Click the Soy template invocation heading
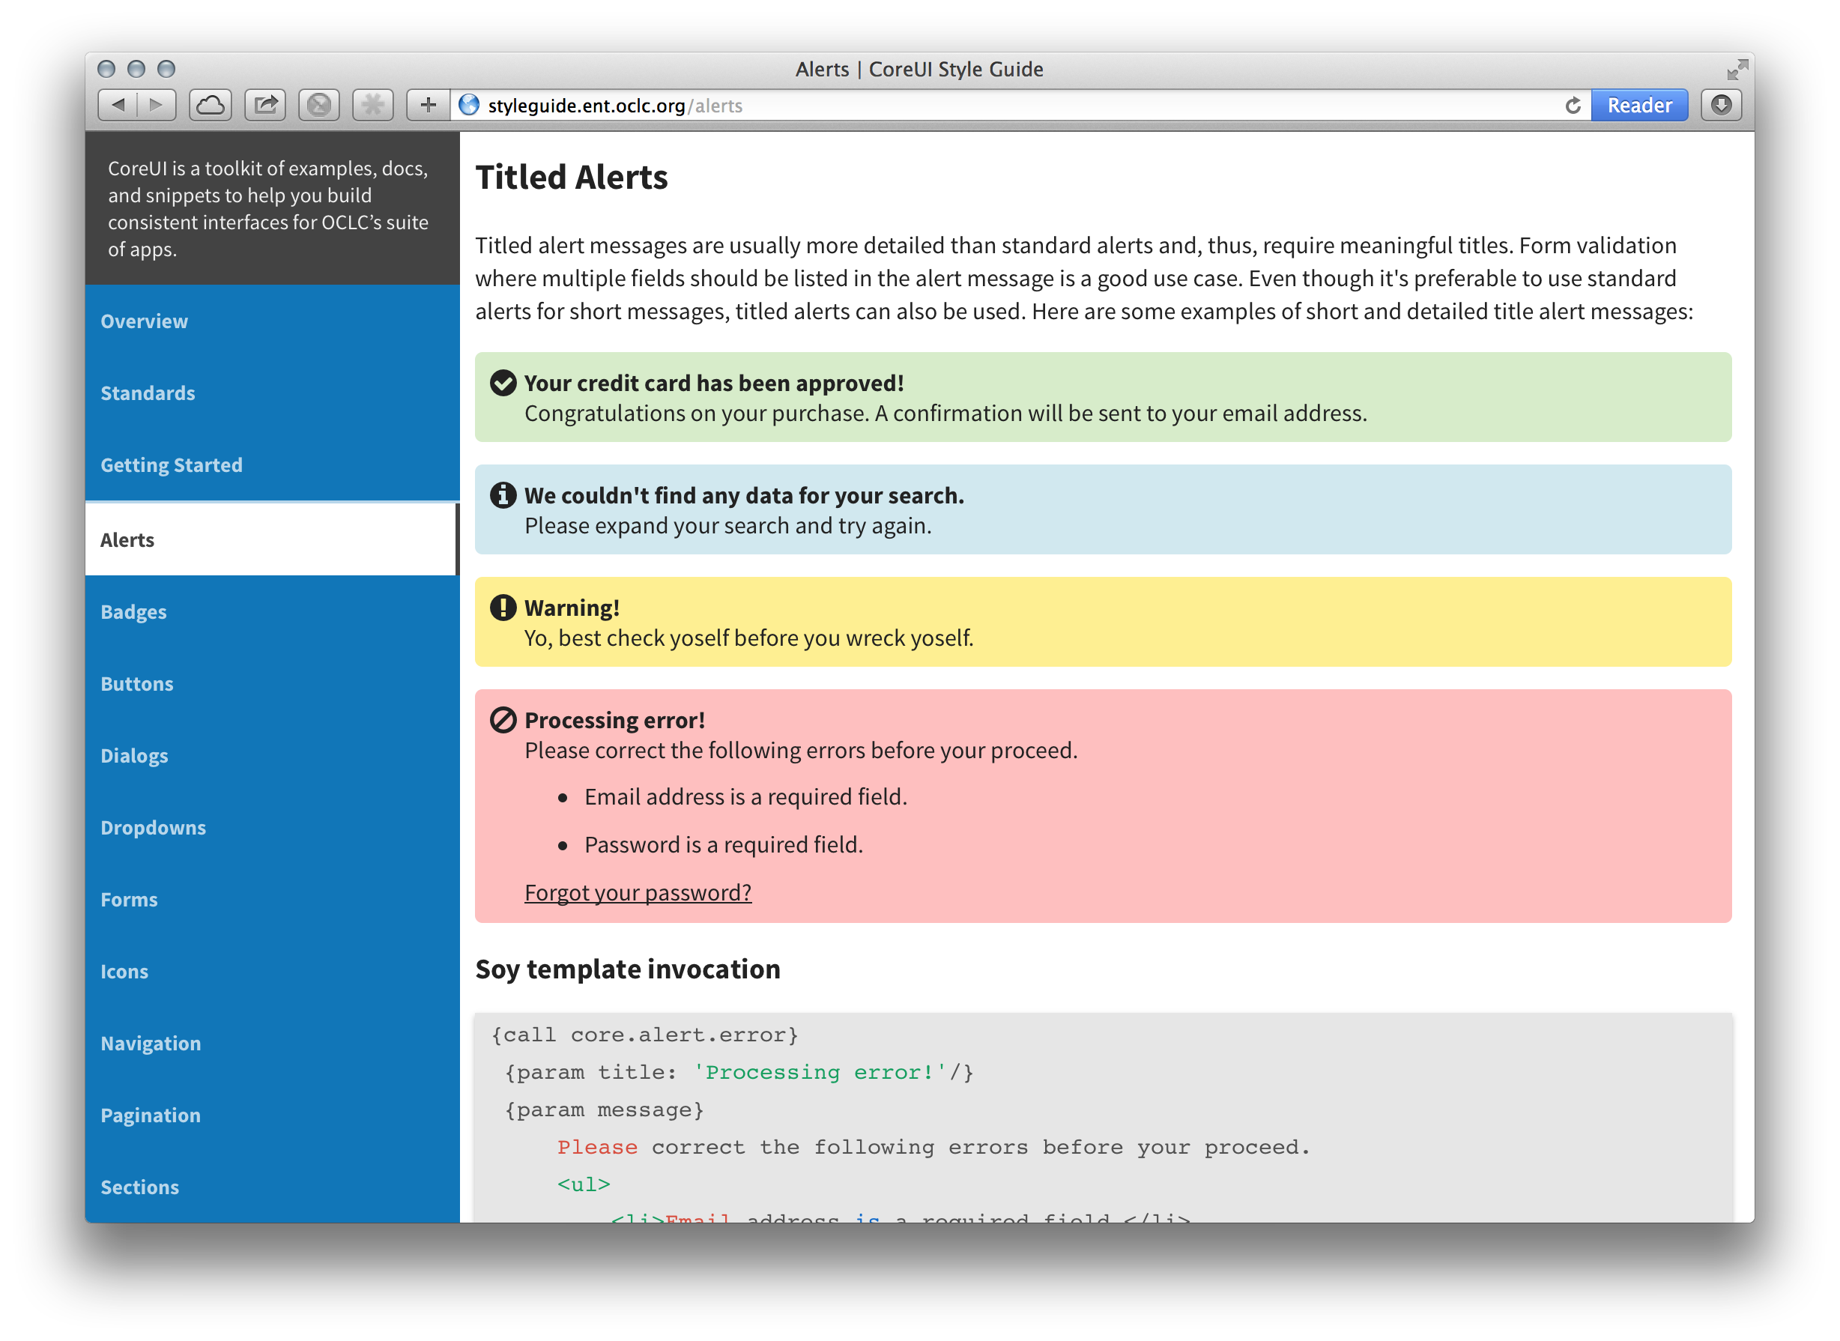The width and height of the screenshot is (1840, 1341). point(627,969)
